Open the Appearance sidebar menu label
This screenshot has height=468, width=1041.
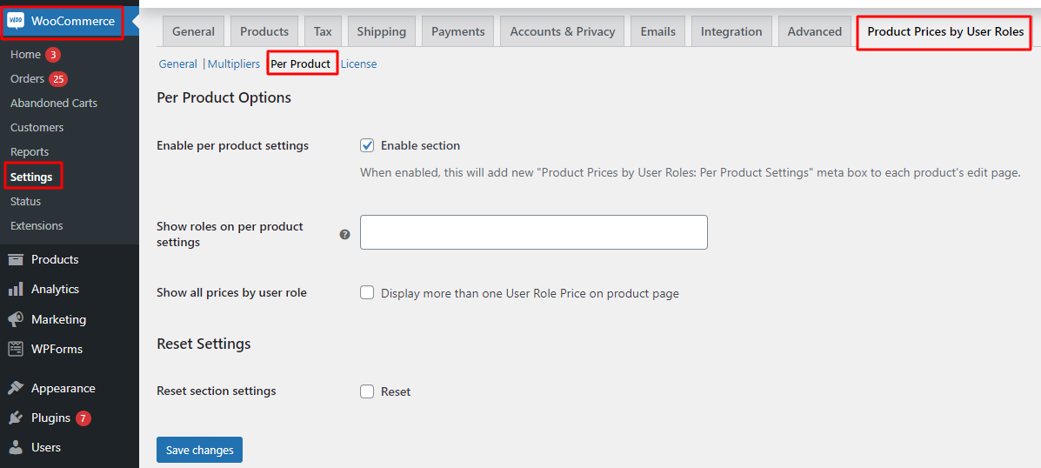coord(63,388)
